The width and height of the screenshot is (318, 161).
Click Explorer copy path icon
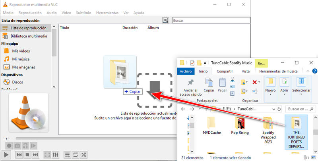(233, 87)
